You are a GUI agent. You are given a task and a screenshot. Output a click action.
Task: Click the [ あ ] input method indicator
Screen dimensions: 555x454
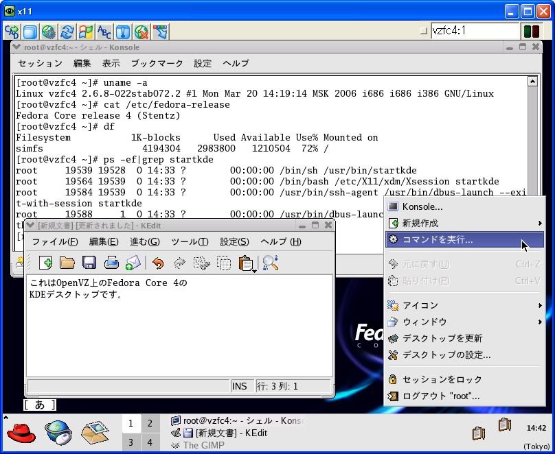click(40, 405)
